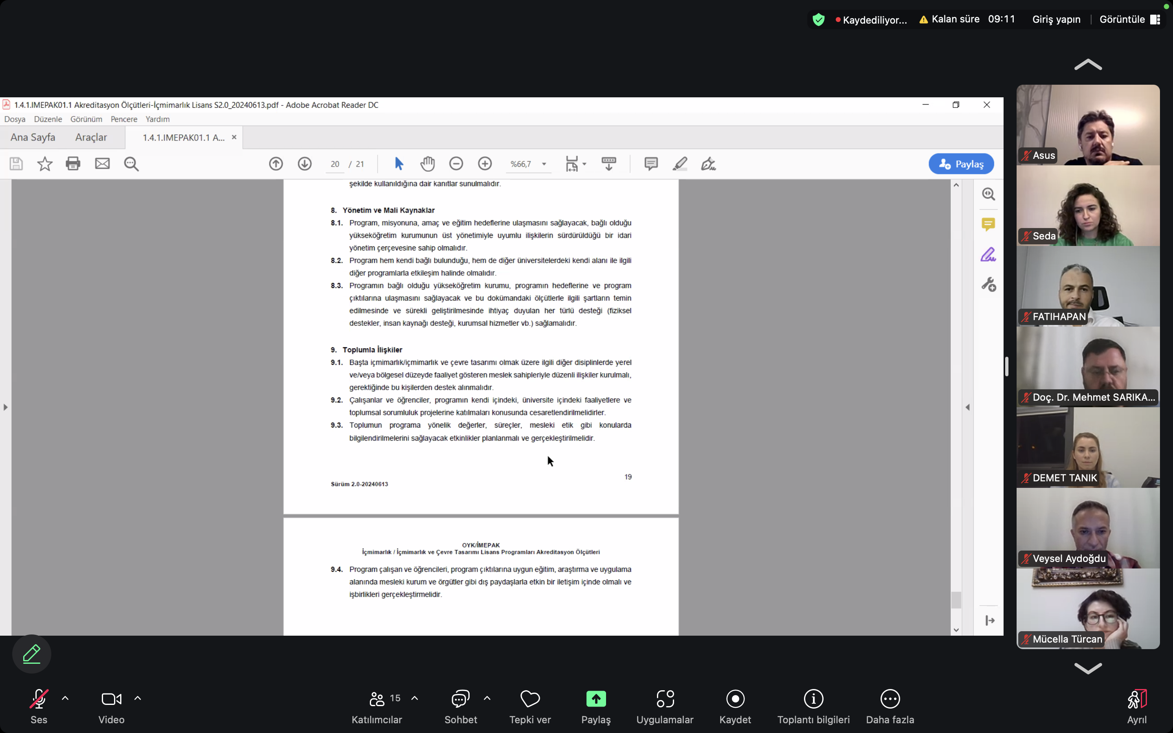Open Zoom annotation pencil button
The height and width of the screenshot is (733, 1173).
tap(31, 654)
